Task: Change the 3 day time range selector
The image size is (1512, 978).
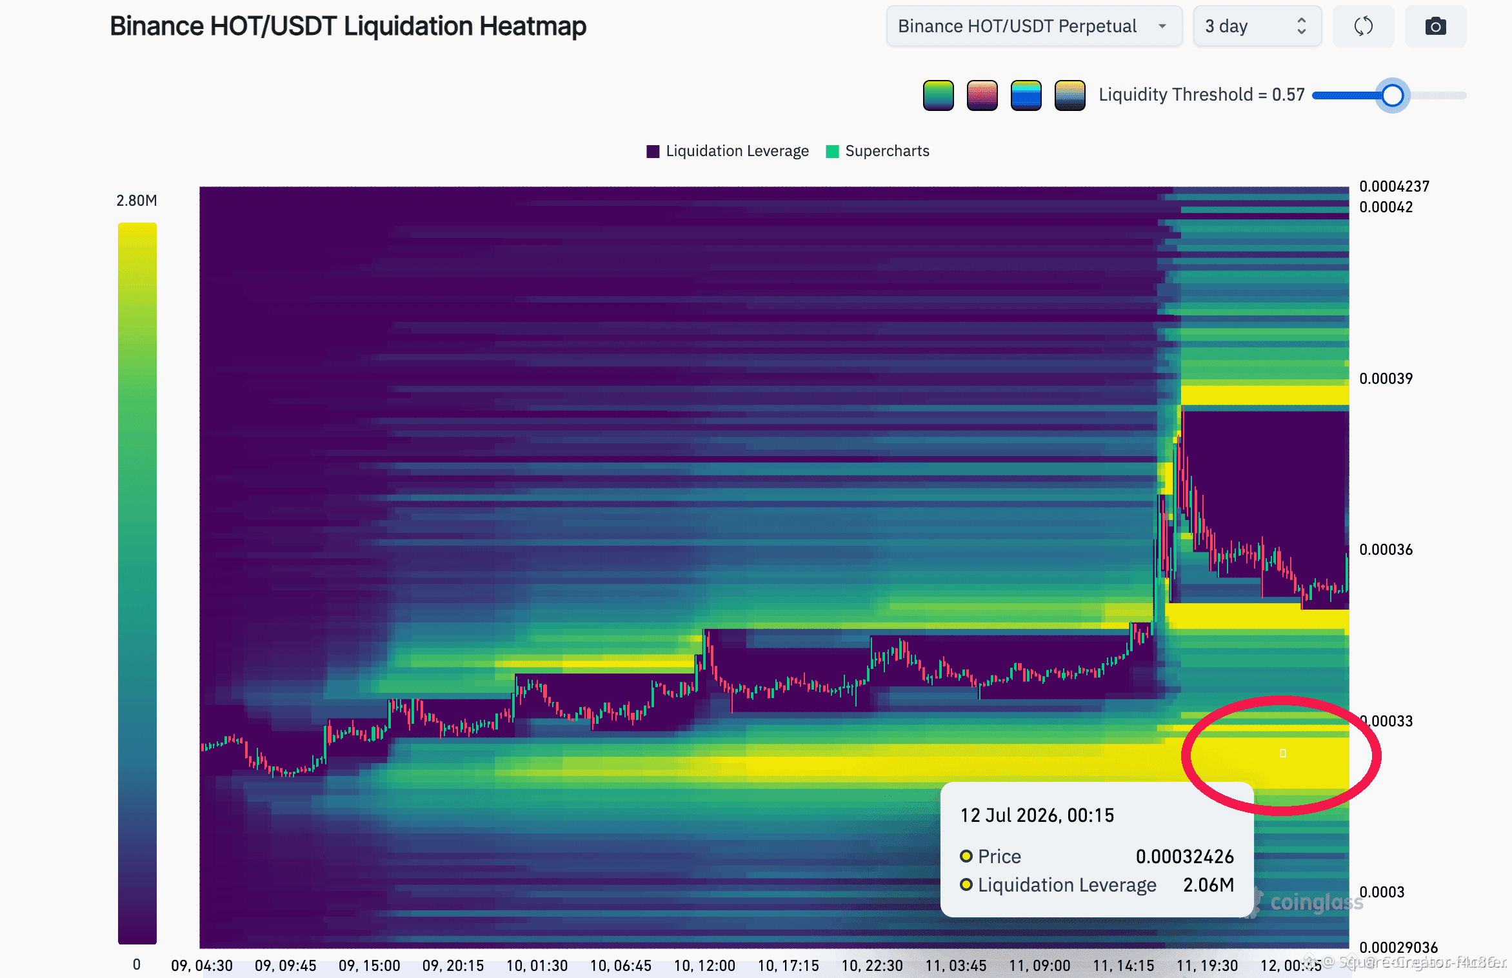Action: click(1257, 26)
